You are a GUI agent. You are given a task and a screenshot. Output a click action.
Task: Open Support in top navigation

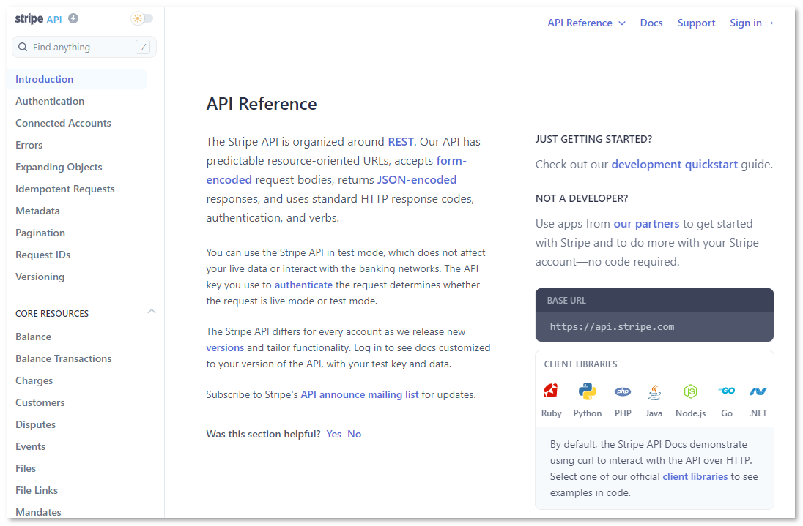tap(696, 23)
